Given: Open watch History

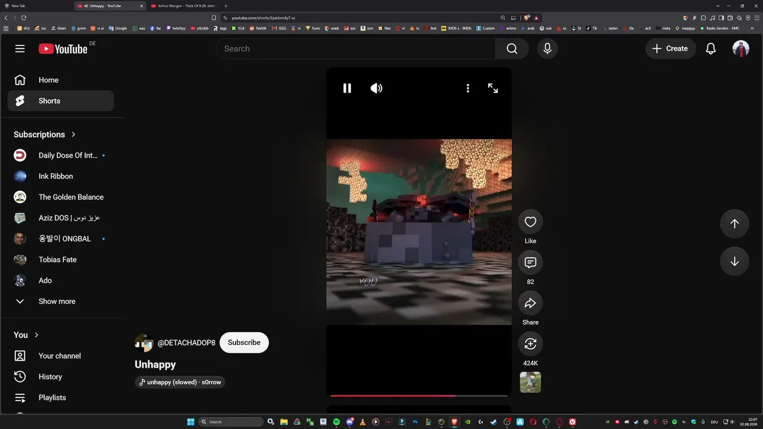Looking at the screenshot, I should [x=60, y=377].
